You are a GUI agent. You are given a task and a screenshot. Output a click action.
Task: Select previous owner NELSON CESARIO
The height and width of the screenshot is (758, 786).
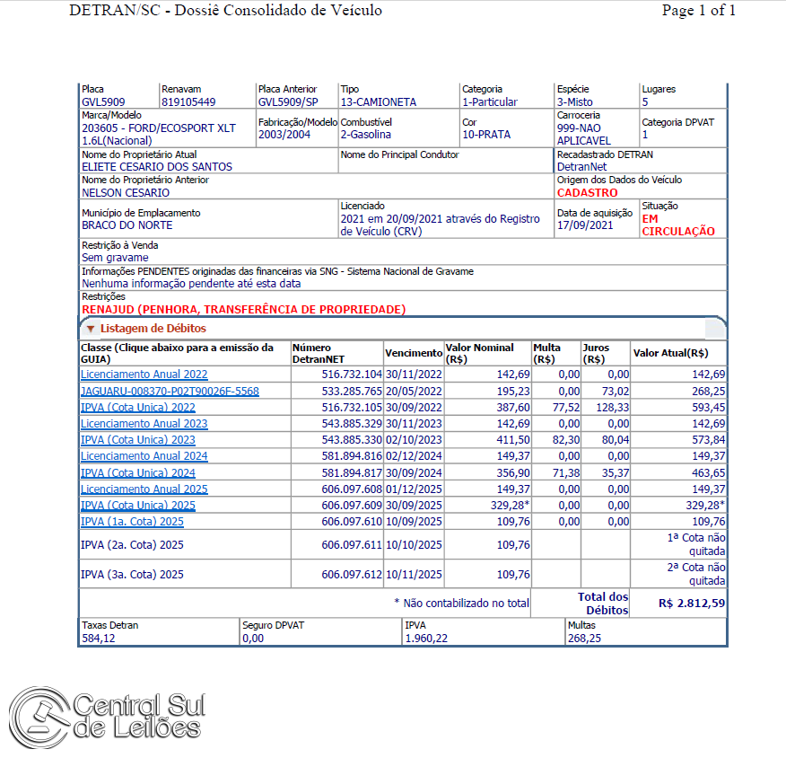(x=126, y=192)
